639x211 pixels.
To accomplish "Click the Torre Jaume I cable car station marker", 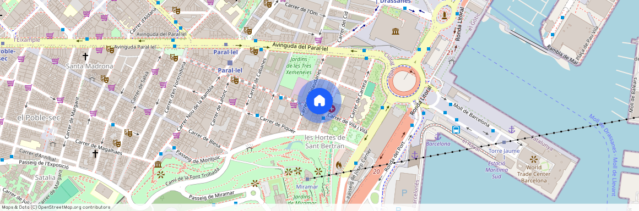I will (x=504, y=142).
